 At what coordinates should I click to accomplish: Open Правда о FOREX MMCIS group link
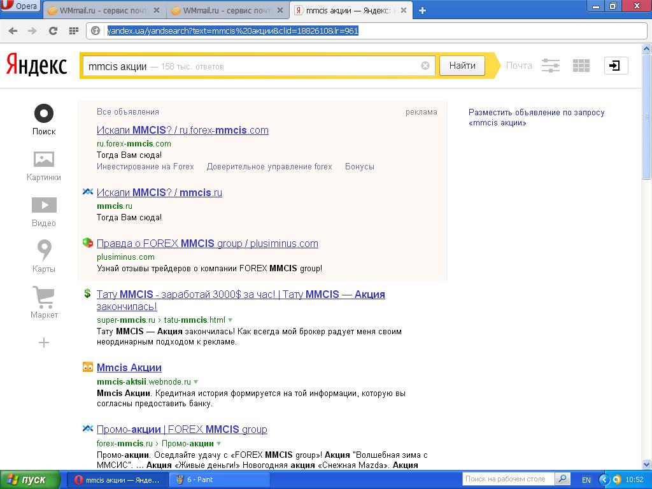click(207, 244)
